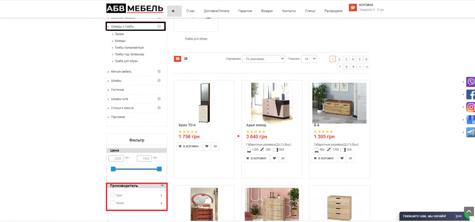Image resolution: width=475 pixels, height=222 pixels.
Task: Open the Instagram social icon
Action: (x=471, y=107)
